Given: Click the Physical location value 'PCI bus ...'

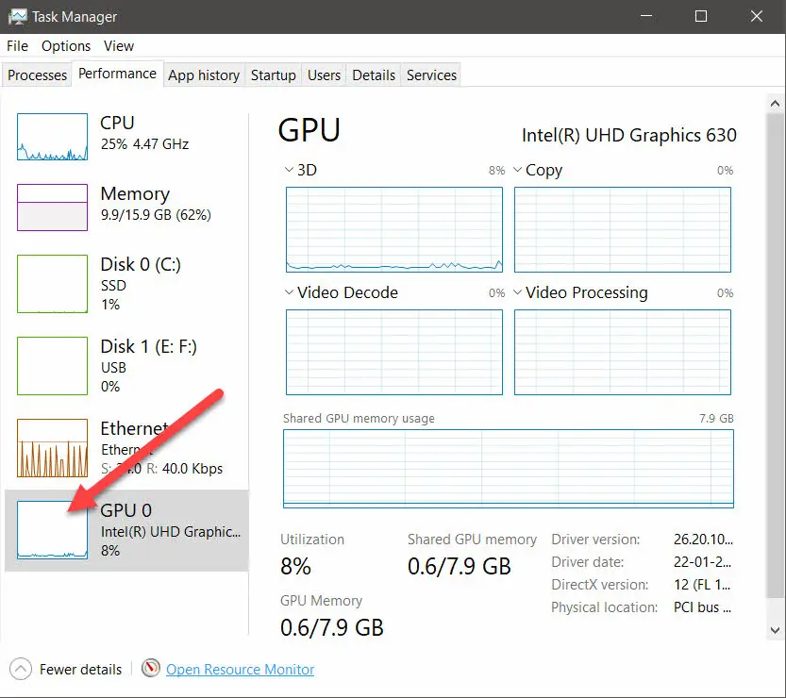Looking at the screenshot, I should pos(702,607).
